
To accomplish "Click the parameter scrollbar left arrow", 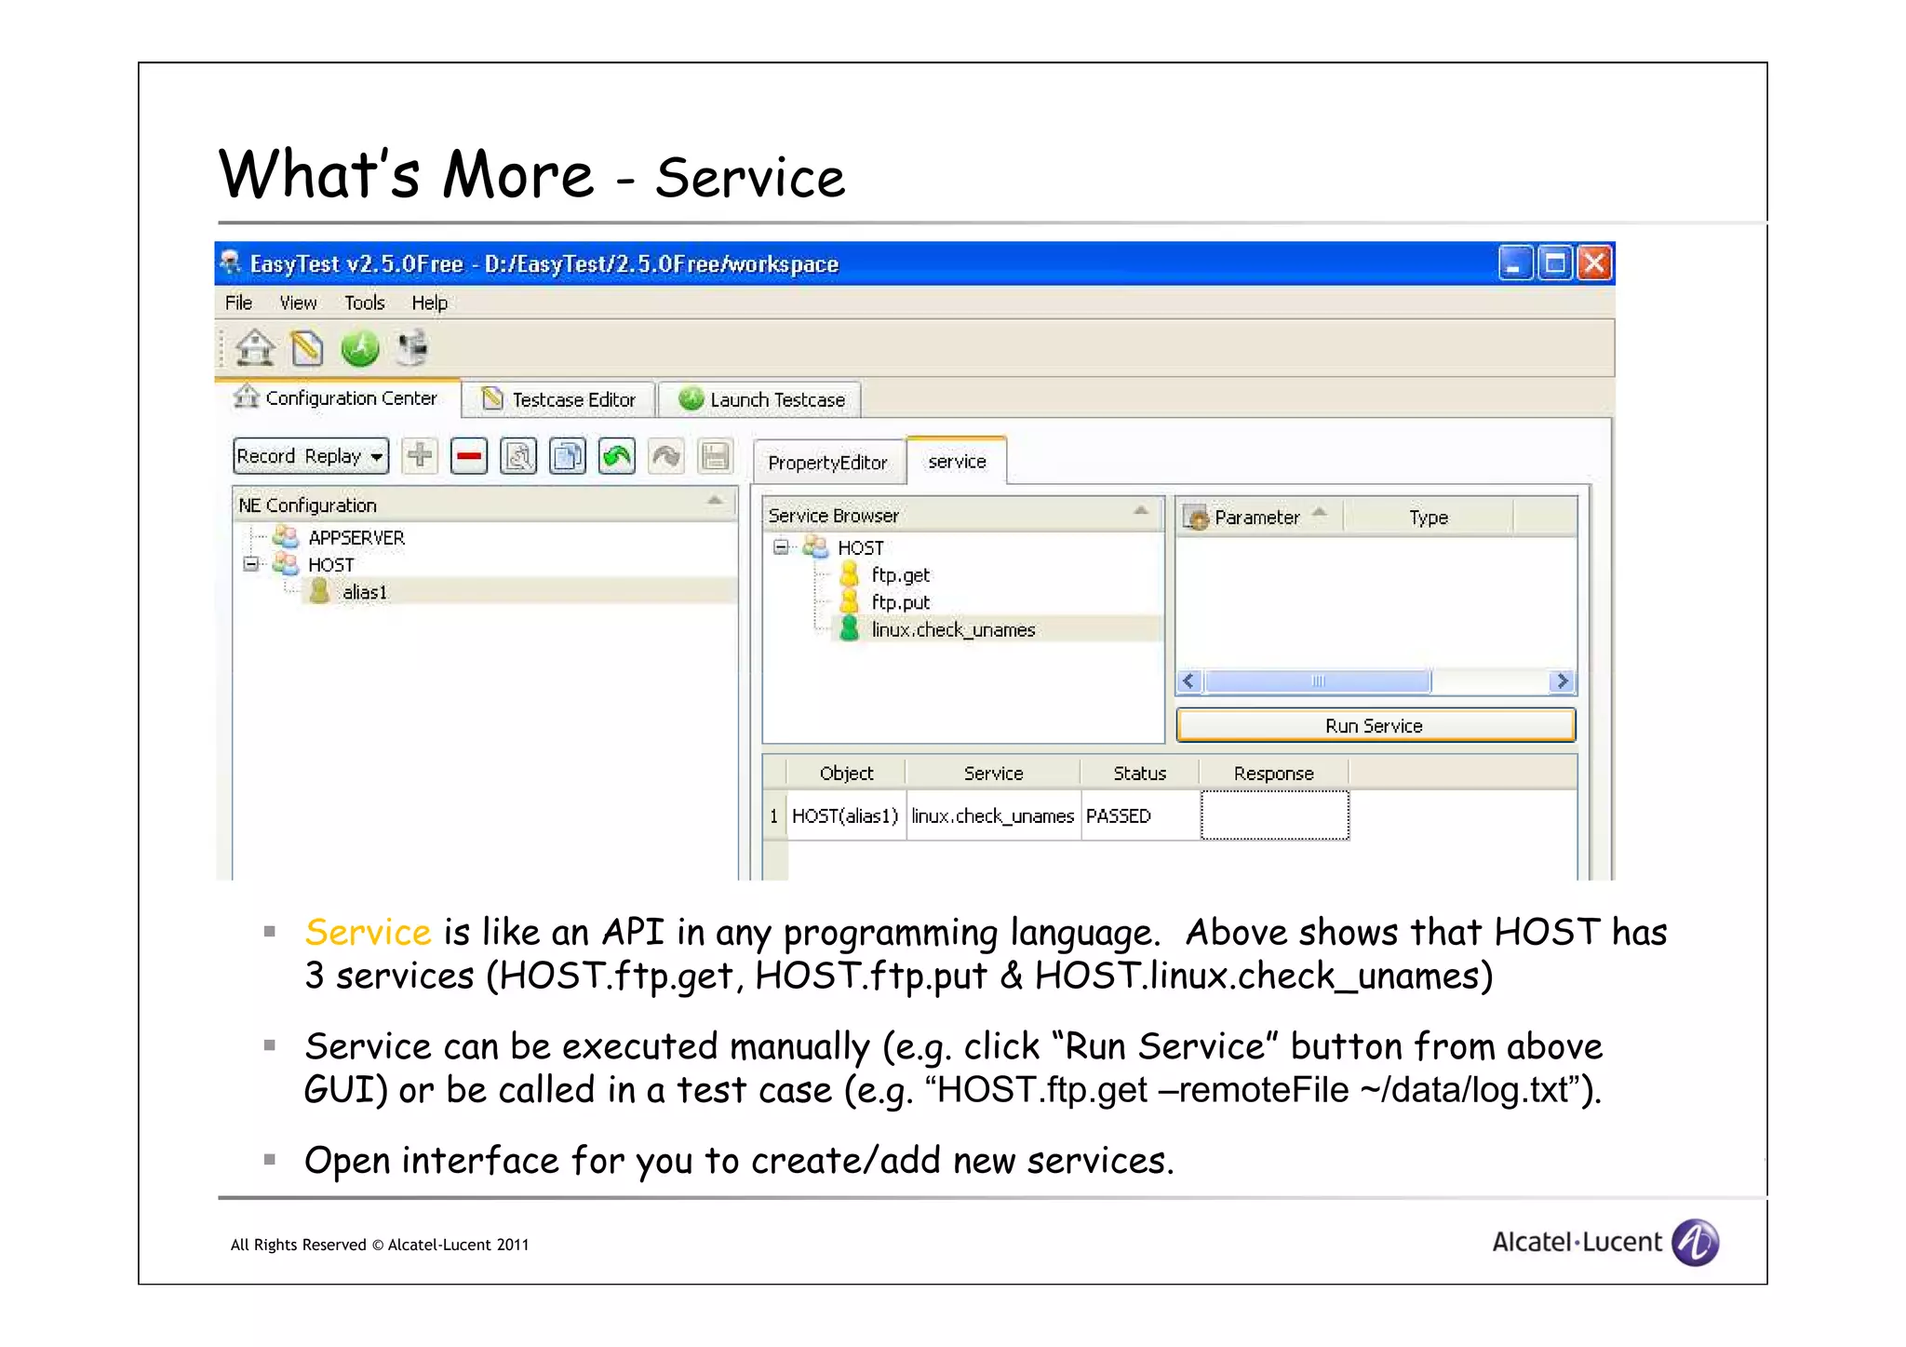I will pos(1188,681).
